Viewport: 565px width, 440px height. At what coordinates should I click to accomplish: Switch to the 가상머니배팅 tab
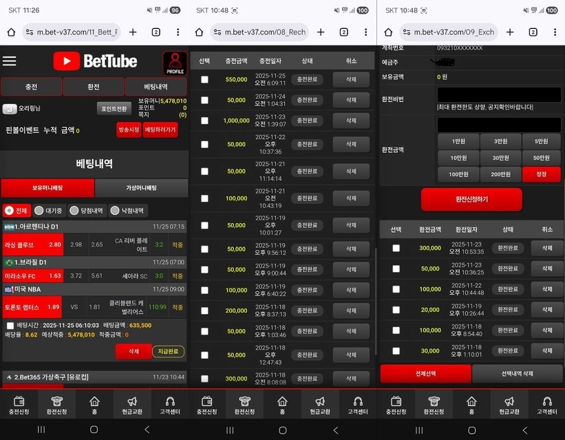141,187
